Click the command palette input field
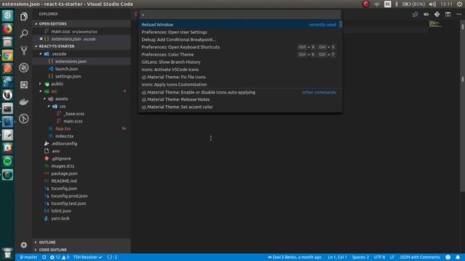This screenshot has height=261, width=465. (x=240, y=14)
